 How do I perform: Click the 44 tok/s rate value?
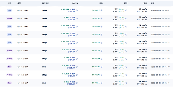click(143, 33)
